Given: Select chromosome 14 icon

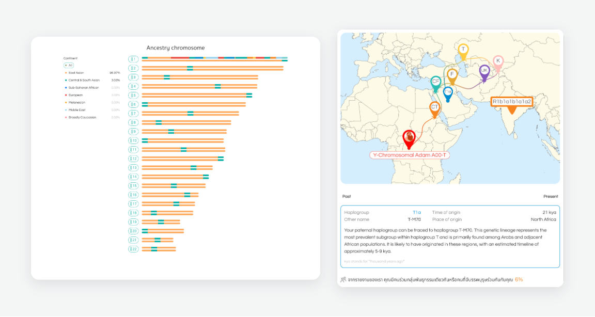Looking at the screenshot, I should [x=133, y=177].
